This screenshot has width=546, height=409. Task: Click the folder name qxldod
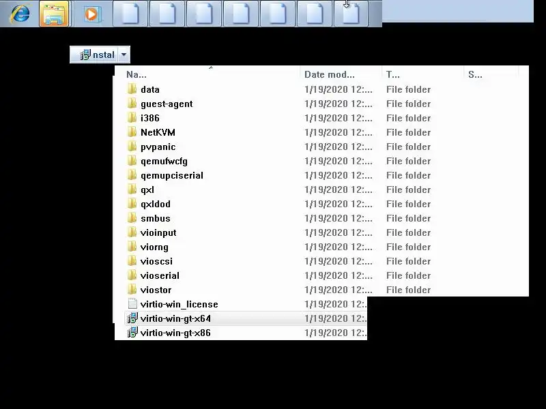coord(156,204)
